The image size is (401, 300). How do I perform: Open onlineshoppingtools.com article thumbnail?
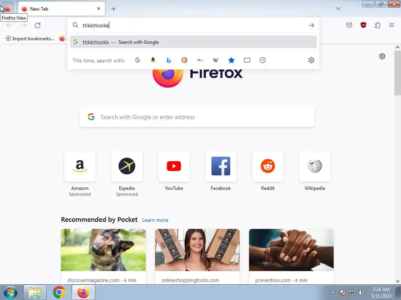point(197,250)
